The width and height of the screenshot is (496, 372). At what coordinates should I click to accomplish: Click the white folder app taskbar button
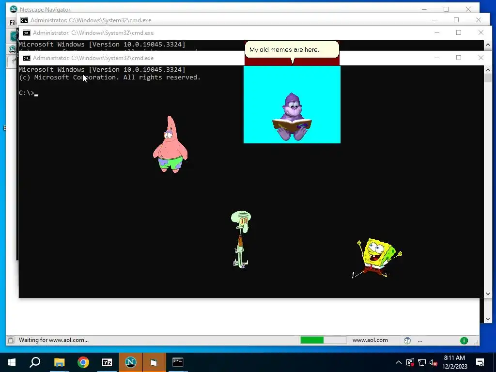[x=154, y=362]
